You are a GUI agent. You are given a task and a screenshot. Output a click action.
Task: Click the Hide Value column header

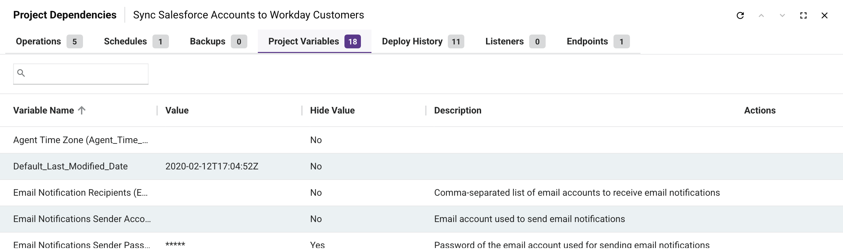point(332,111)
